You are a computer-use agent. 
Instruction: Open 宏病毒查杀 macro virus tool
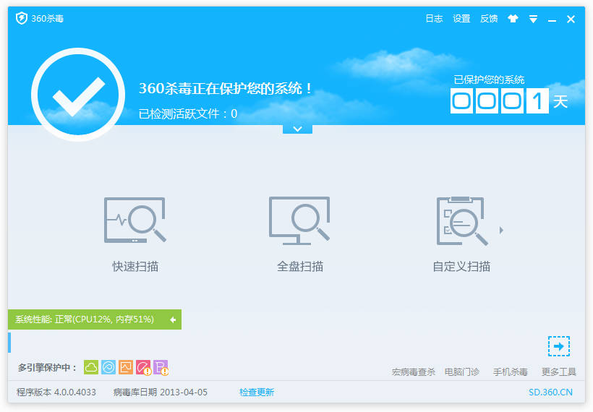point(414,372)
